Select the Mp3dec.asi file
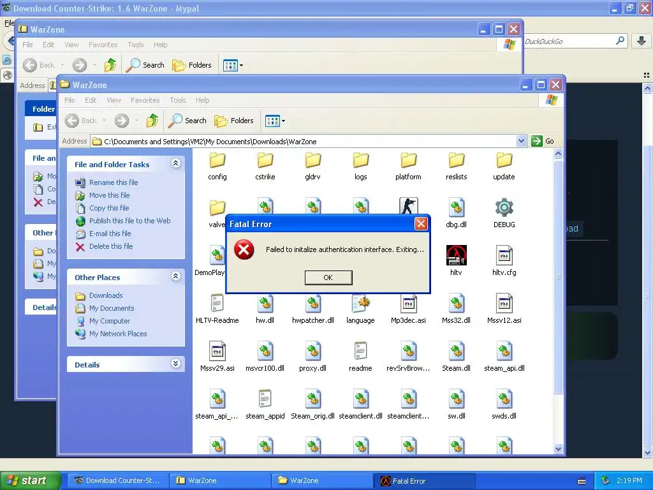 pos(408,309)
